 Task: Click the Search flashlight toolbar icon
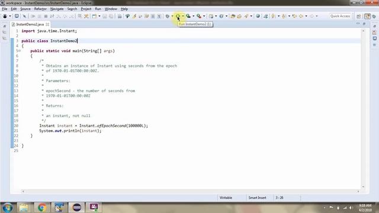(x=246, y=16)
